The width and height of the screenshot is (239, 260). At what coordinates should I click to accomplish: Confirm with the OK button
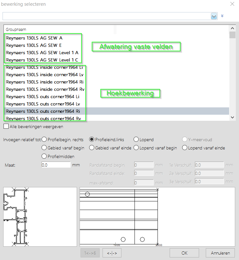click(184, 253)
